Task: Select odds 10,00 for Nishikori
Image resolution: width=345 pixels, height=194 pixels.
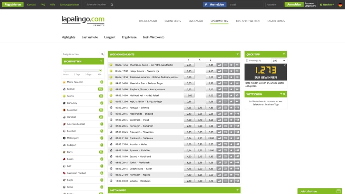Action: coord(189,95)
